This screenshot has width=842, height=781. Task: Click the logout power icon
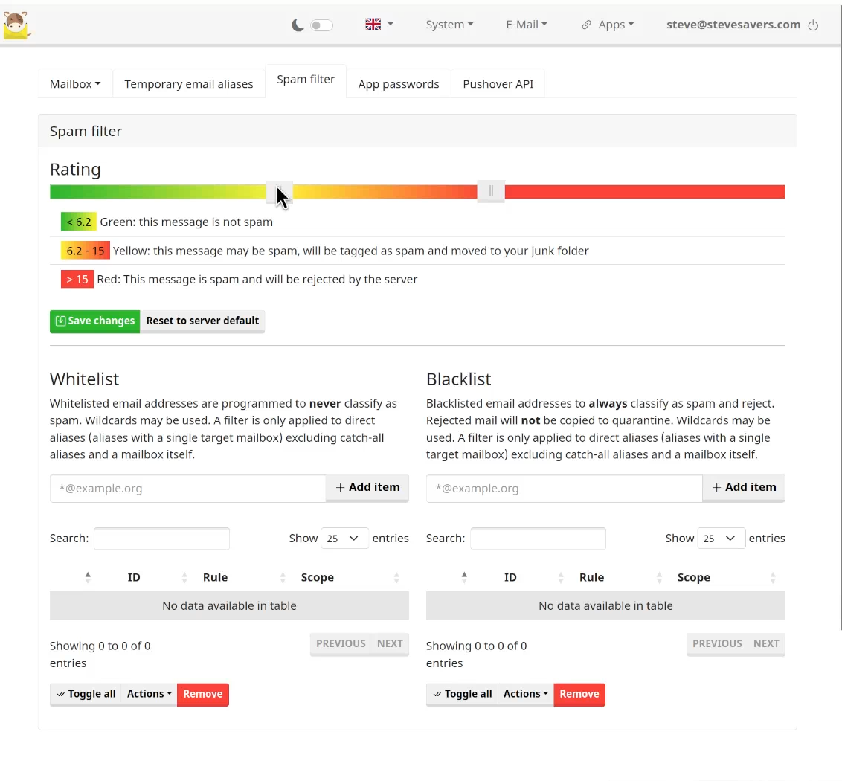(x=813, y=25)
